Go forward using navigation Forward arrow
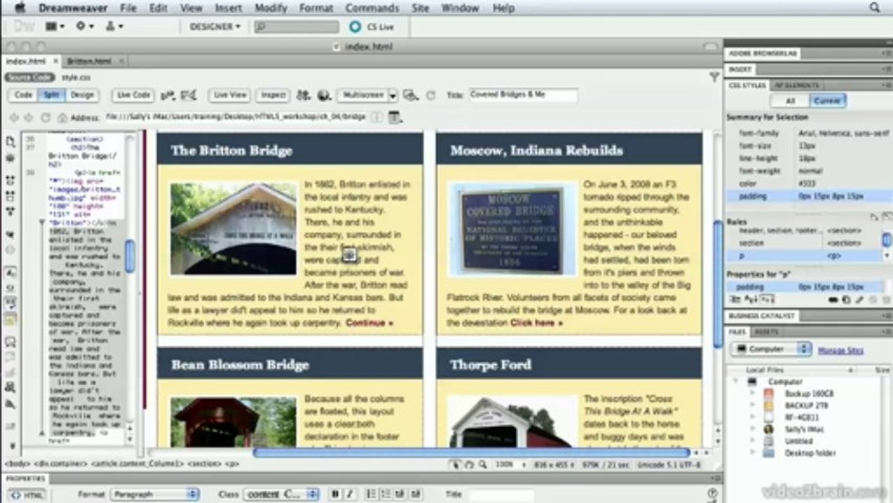This screenshot has height=503, width=893. pyautogui.click(x=29, y=117)
